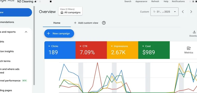Screen dimensions: 197x93
Task: Collapse the Insights and reports section
Action: [x=26, y=32]
